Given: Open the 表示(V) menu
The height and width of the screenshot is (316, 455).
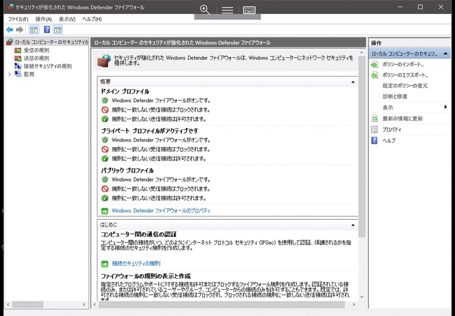Looking at the screenshot, I should coord(67,19).
